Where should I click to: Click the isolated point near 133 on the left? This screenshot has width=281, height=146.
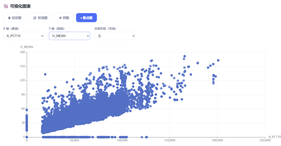45,74
